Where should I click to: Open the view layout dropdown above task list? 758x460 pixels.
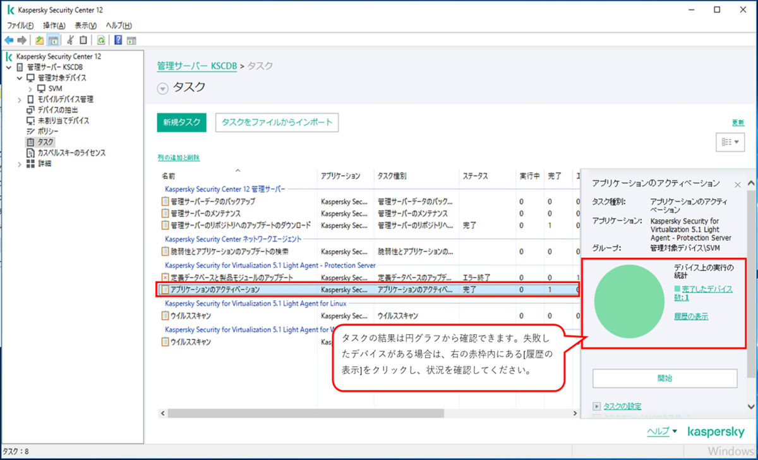730,142
